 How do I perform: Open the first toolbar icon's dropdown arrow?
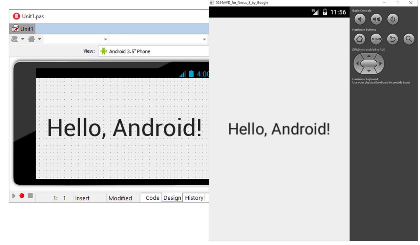[x=23, y=39]
